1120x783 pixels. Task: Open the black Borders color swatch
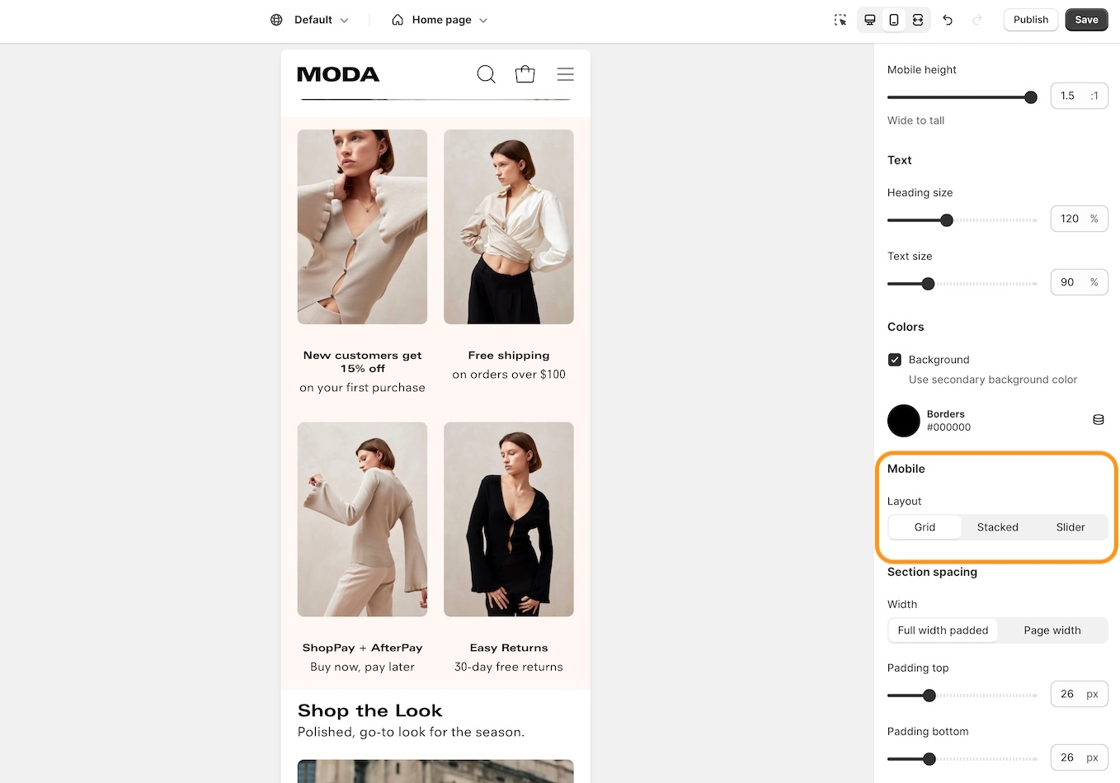[x=903, y=421]
